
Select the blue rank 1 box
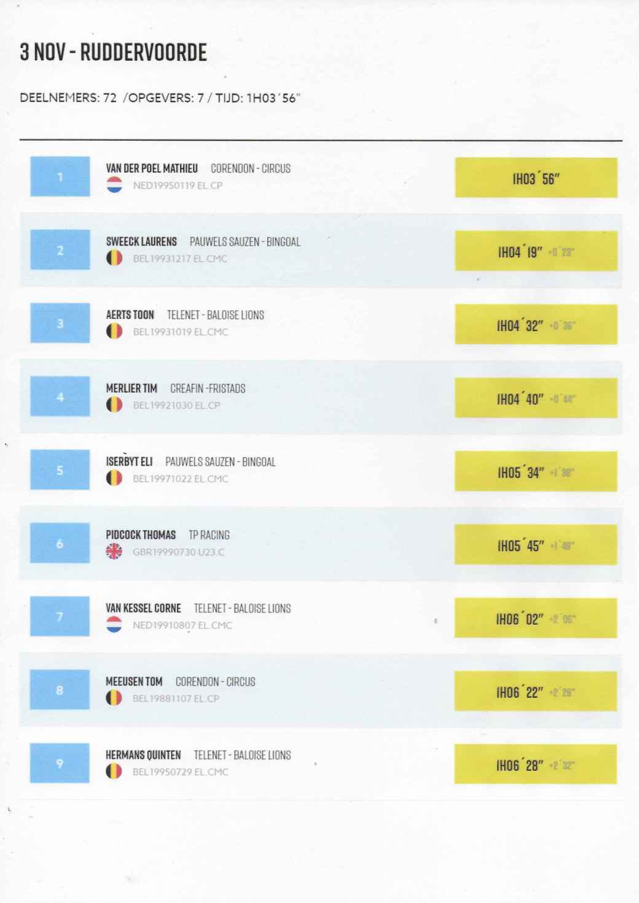[x=60, y=177]
